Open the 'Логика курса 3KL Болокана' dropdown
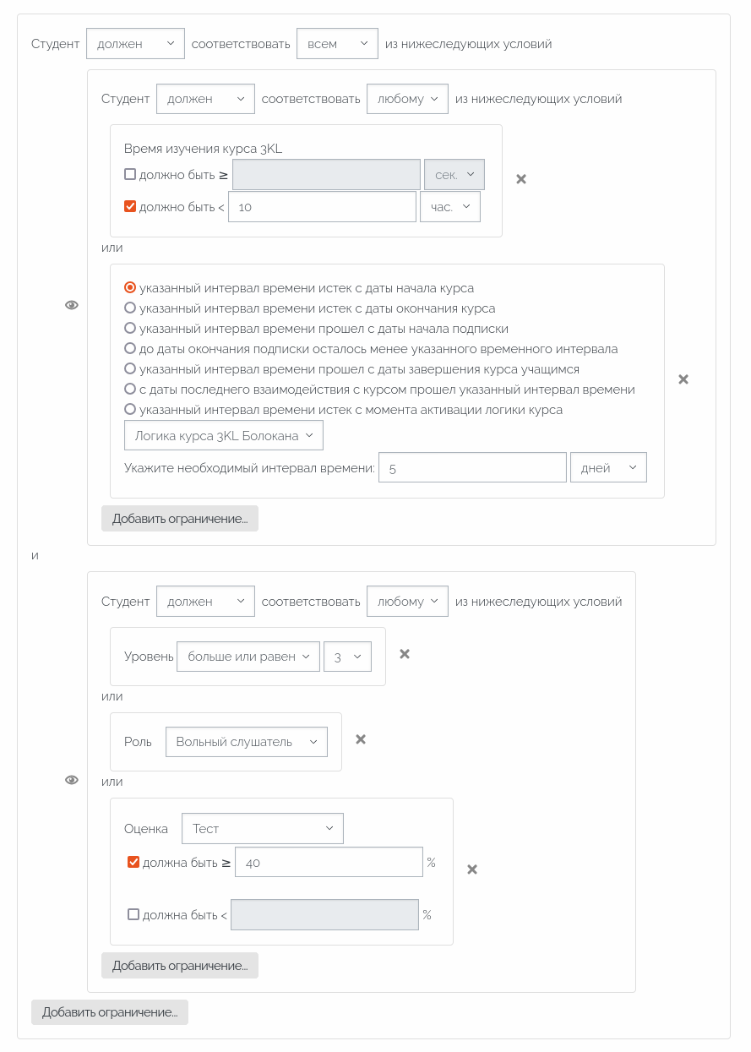Screen dimensions: 751x1052 224,436
